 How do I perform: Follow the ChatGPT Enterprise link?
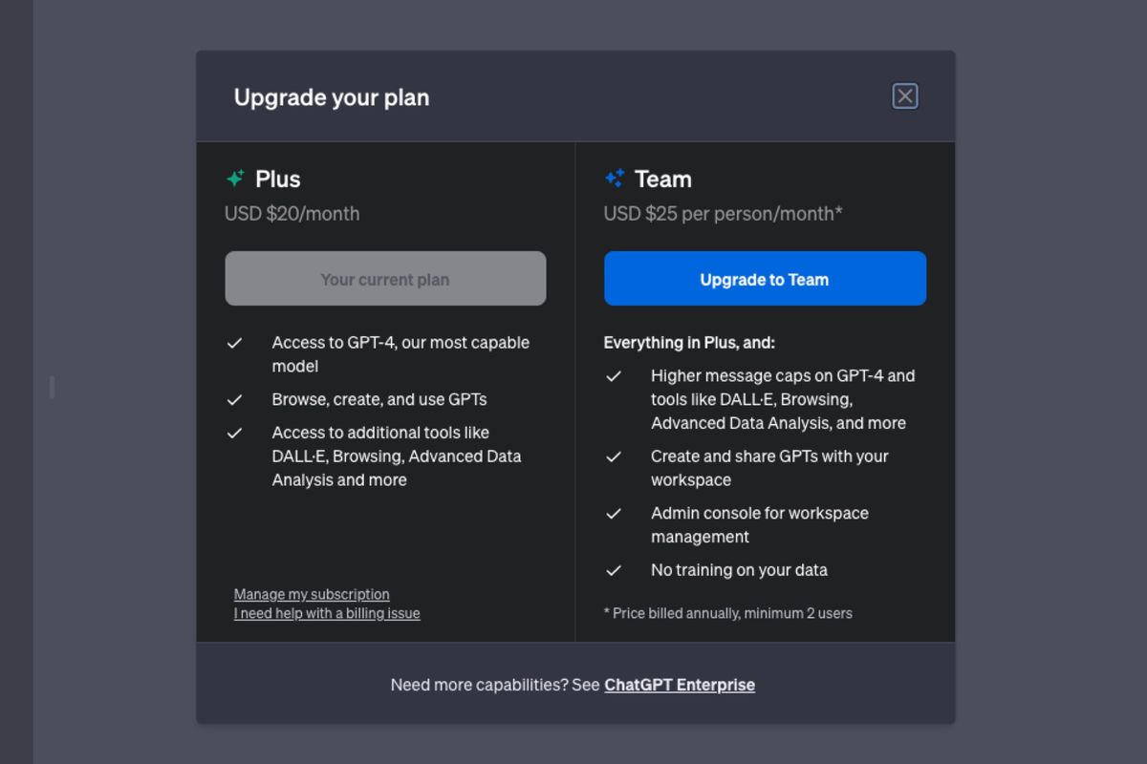pyautogui.click(x=680, y=685)
